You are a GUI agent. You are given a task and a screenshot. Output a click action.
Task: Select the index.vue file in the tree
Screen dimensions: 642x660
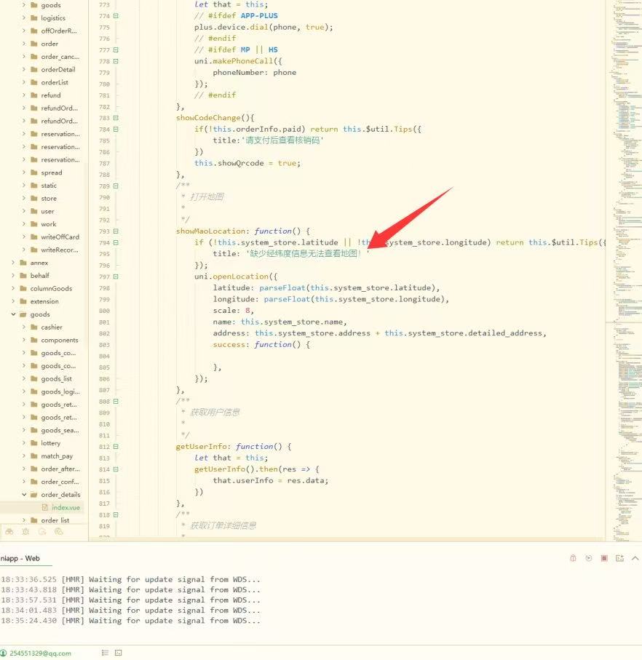[x=66, y=508]
